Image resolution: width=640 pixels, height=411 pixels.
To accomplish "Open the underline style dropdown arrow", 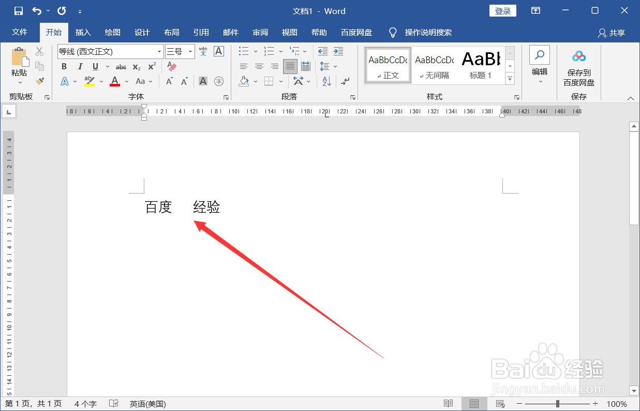I will click(x=108, y=67).
